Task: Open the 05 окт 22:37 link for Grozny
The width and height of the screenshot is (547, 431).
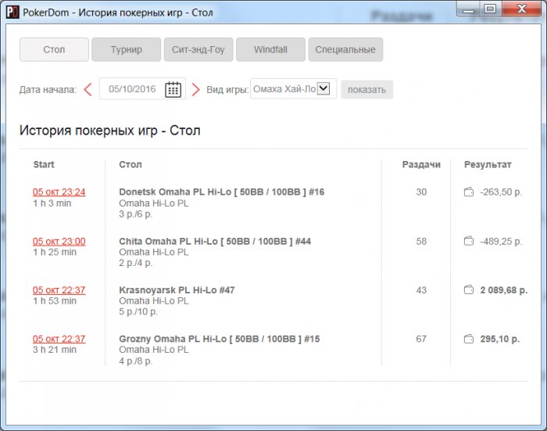Action: pyautogui.click(x=59, y=339)
